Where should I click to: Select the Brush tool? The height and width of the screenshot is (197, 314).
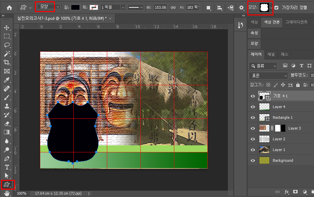[6, 98]
